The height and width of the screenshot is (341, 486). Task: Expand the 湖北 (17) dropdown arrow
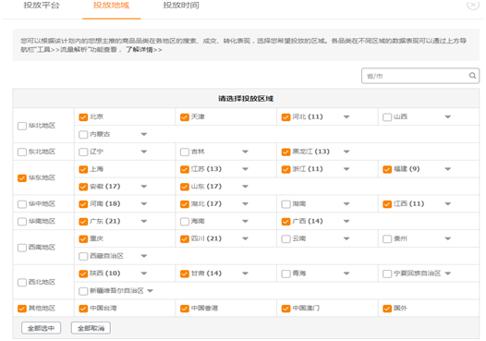245,203
